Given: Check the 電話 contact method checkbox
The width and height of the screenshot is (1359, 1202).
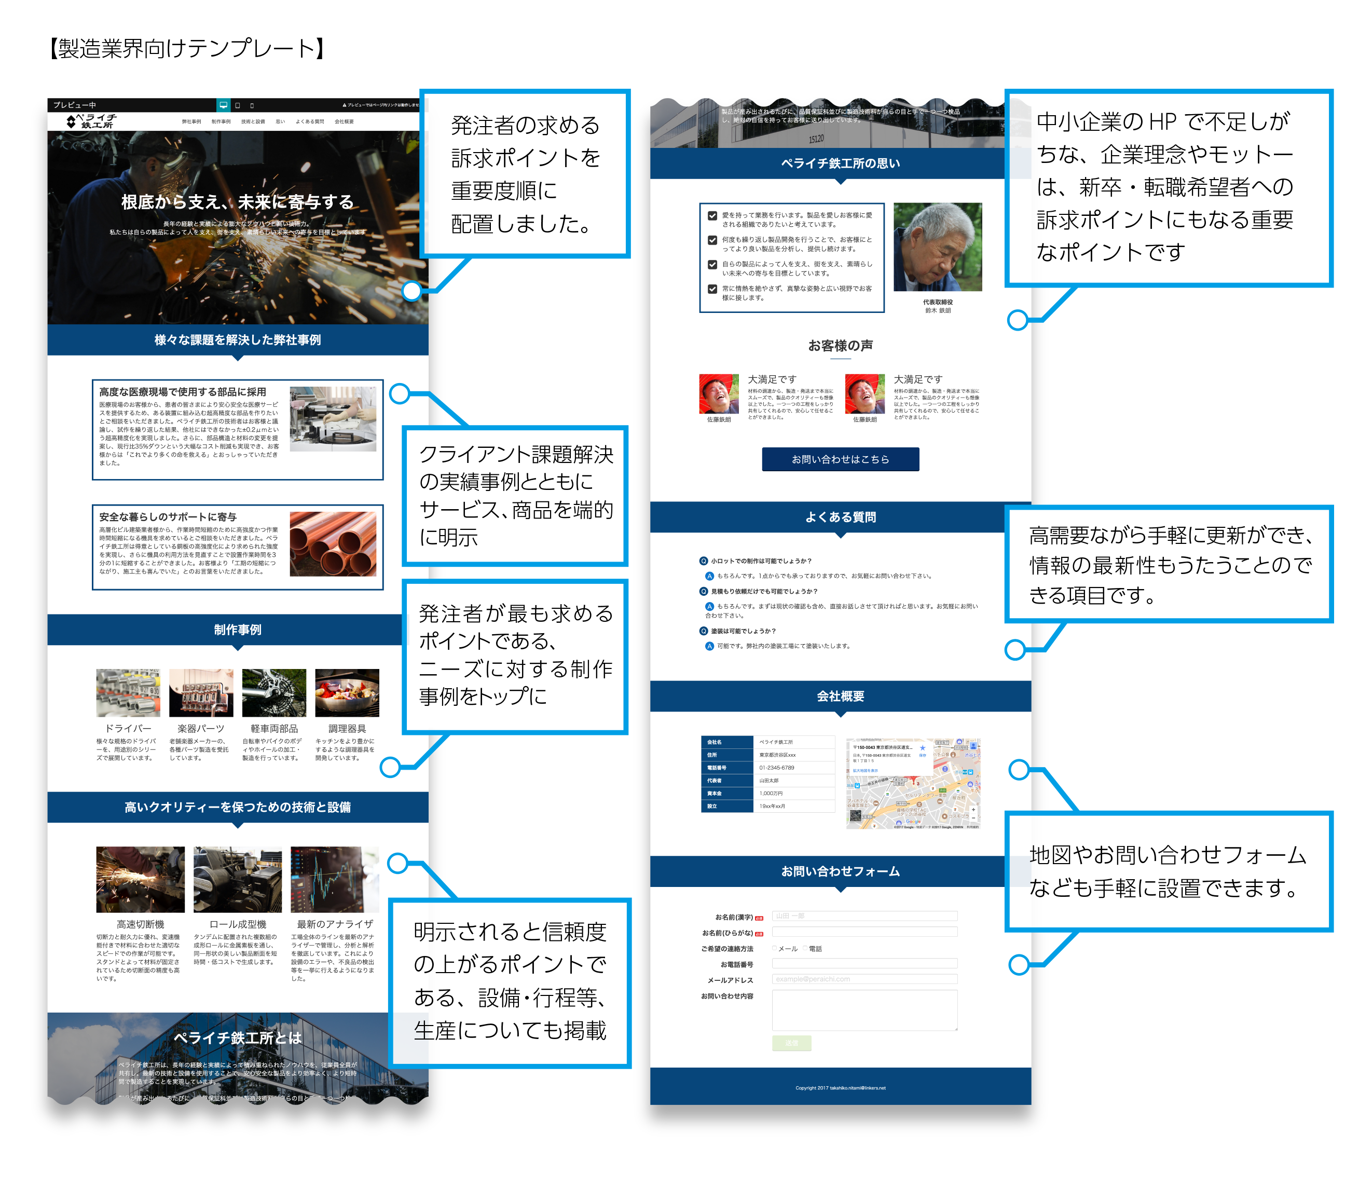Looking at the screenshot, I should pyautogui.click(x=805, y=948).
